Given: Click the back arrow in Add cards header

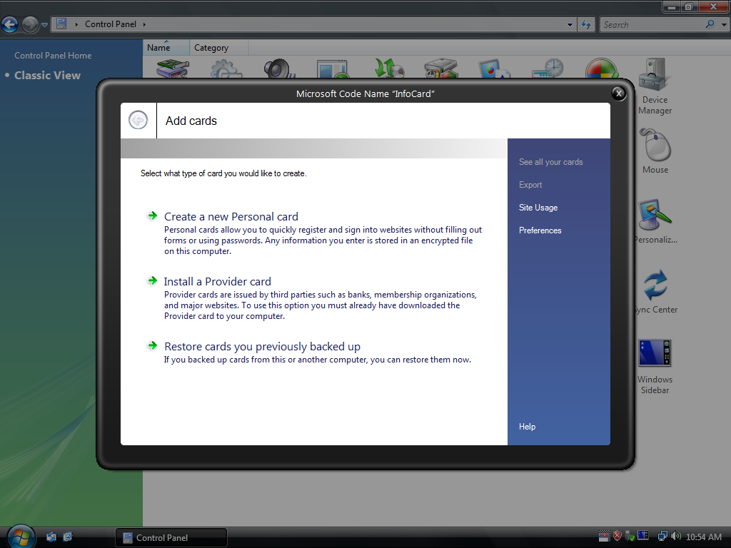Looking at the screenshot, I should [138, 120].
